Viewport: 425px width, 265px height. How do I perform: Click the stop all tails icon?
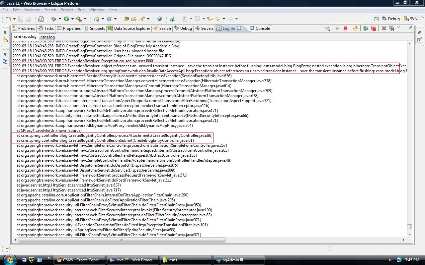click(x=374, y=28)
